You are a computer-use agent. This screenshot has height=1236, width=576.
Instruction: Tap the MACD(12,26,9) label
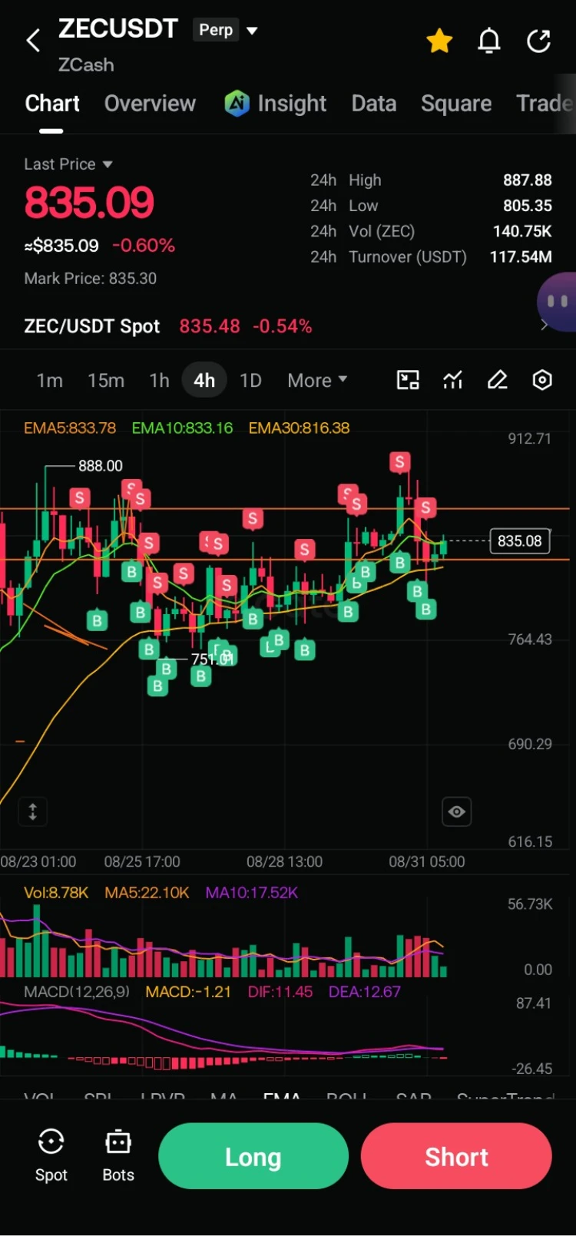[x=77, y=992]
